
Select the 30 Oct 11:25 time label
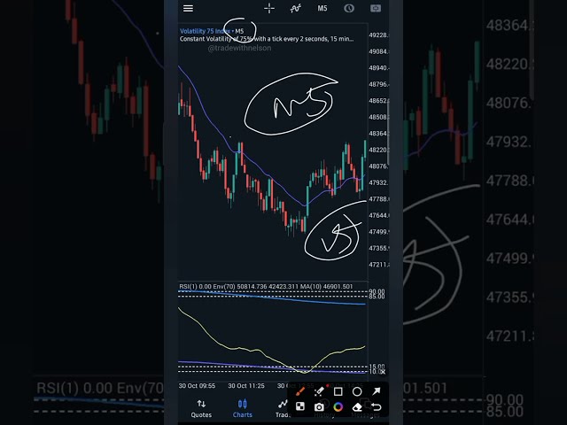coord(246,386)
